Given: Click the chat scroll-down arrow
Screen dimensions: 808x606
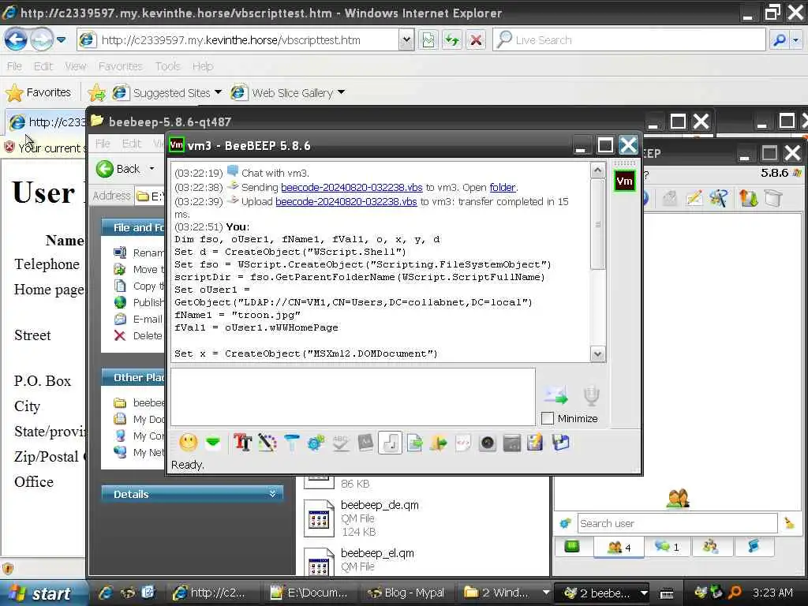Looking at the screenshot, I should [598, 354].
